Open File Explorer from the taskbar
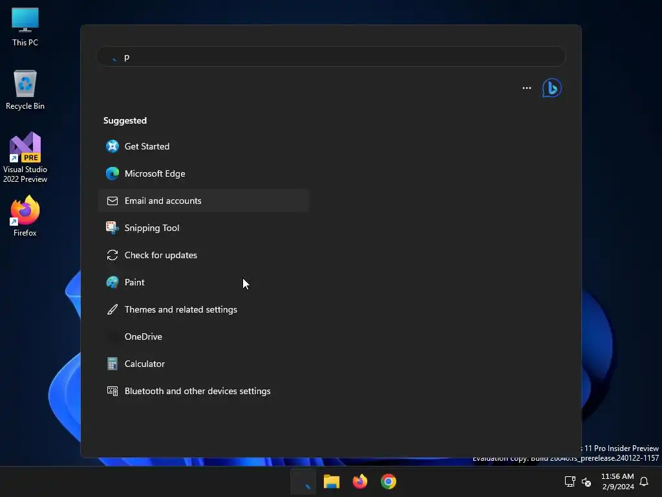This screenshot has width=662, height=497. coord(332,481)
